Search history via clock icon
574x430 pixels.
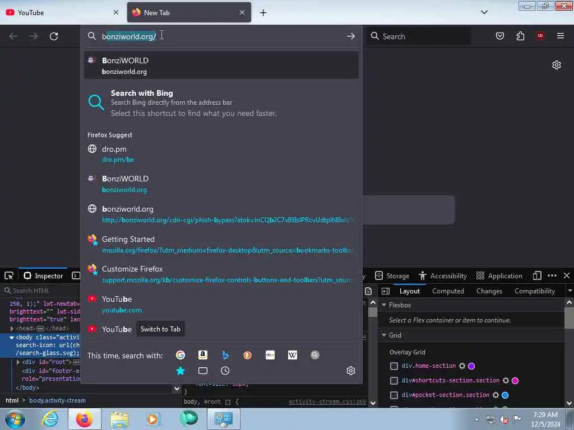225,371
